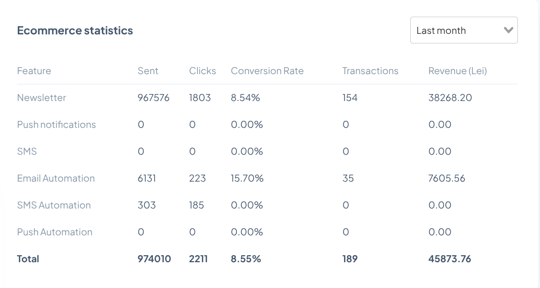540x288 pixels.
Task: Click Newsletter sent count 967576
Action: 153,98
